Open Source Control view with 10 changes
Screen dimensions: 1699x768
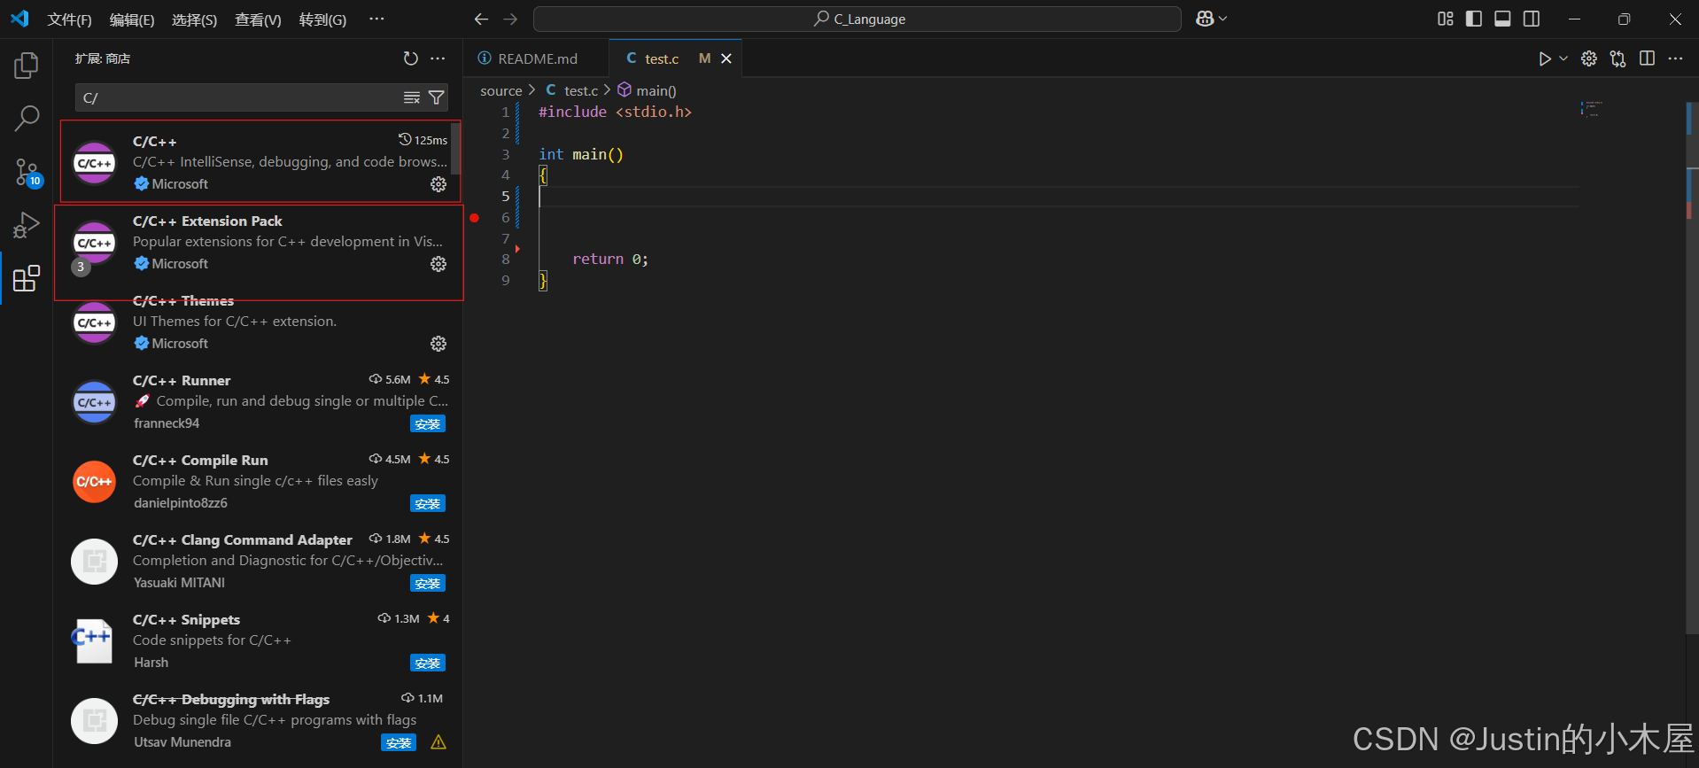point(27,172)
